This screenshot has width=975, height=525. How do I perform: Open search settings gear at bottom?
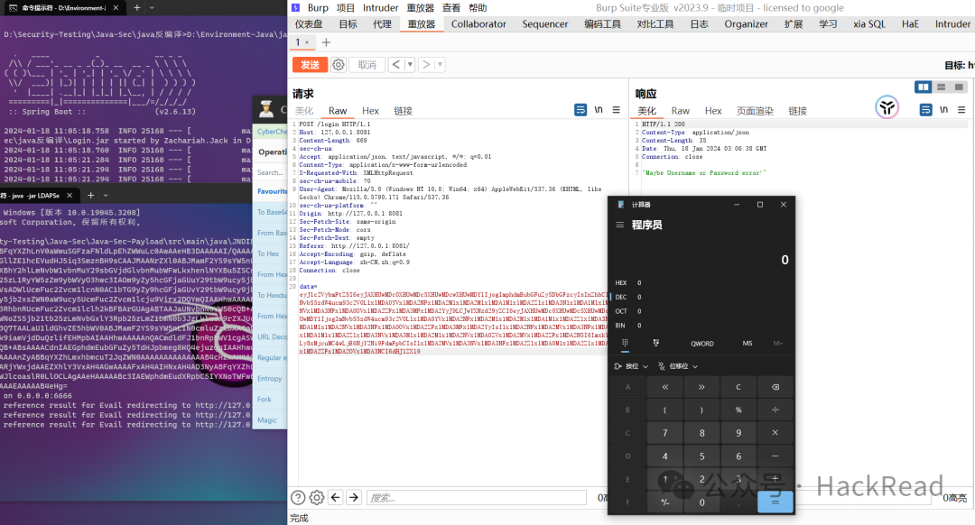click(x=317, y=498)
